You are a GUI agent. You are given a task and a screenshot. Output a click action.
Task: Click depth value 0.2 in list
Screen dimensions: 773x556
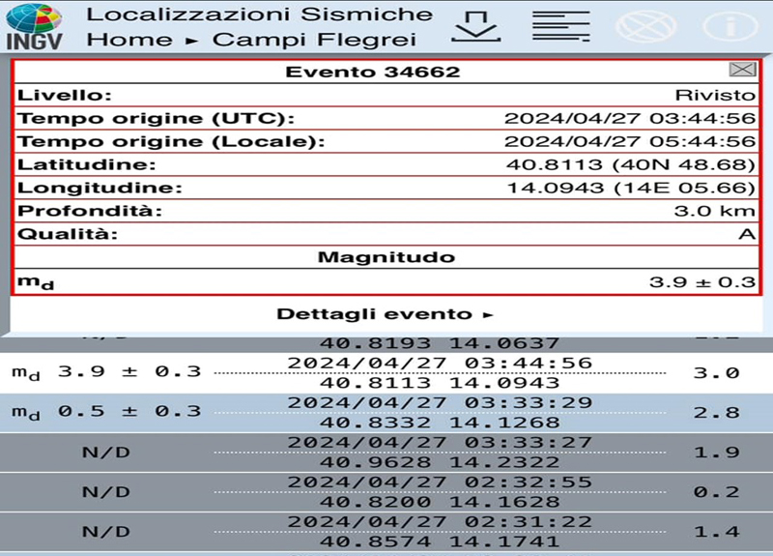point(716,492)
